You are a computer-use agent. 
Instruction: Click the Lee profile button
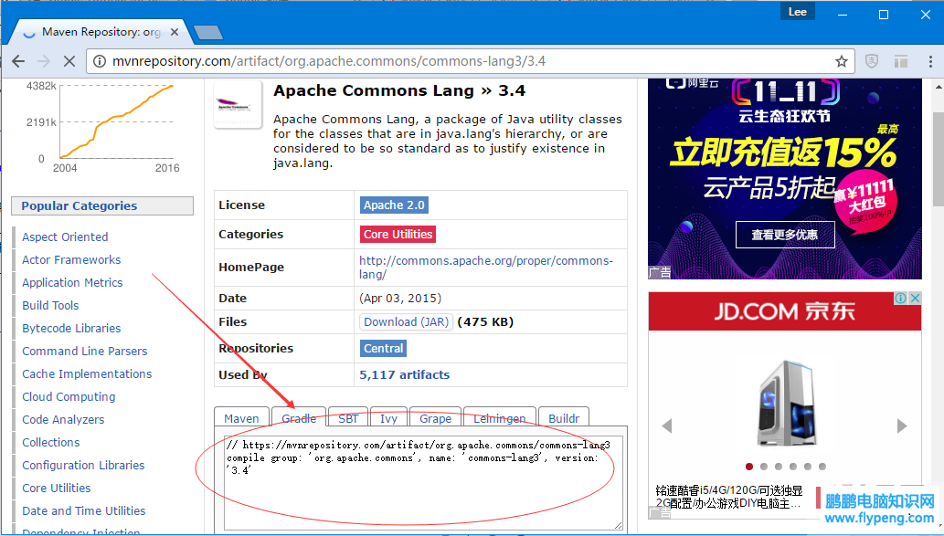(x=797, y=12)
